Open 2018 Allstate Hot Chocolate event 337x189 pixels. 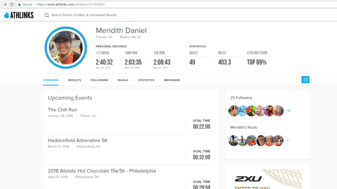[102, 171]
